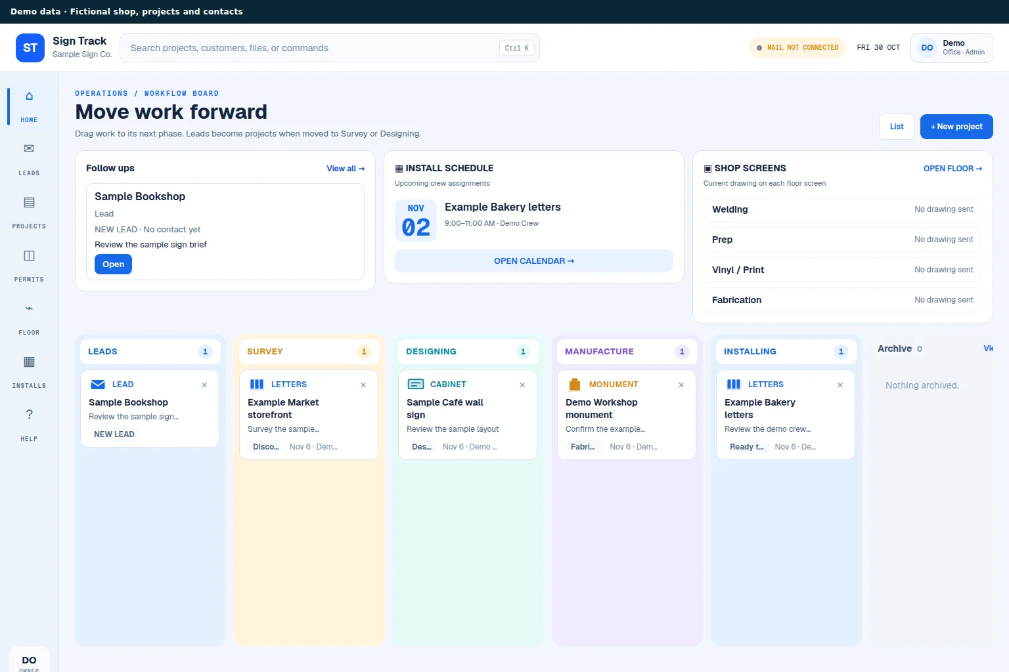The width and height of the screenshot is (1009, 672).
Task: Open the shop floor screens link
Action: [953, 169]
